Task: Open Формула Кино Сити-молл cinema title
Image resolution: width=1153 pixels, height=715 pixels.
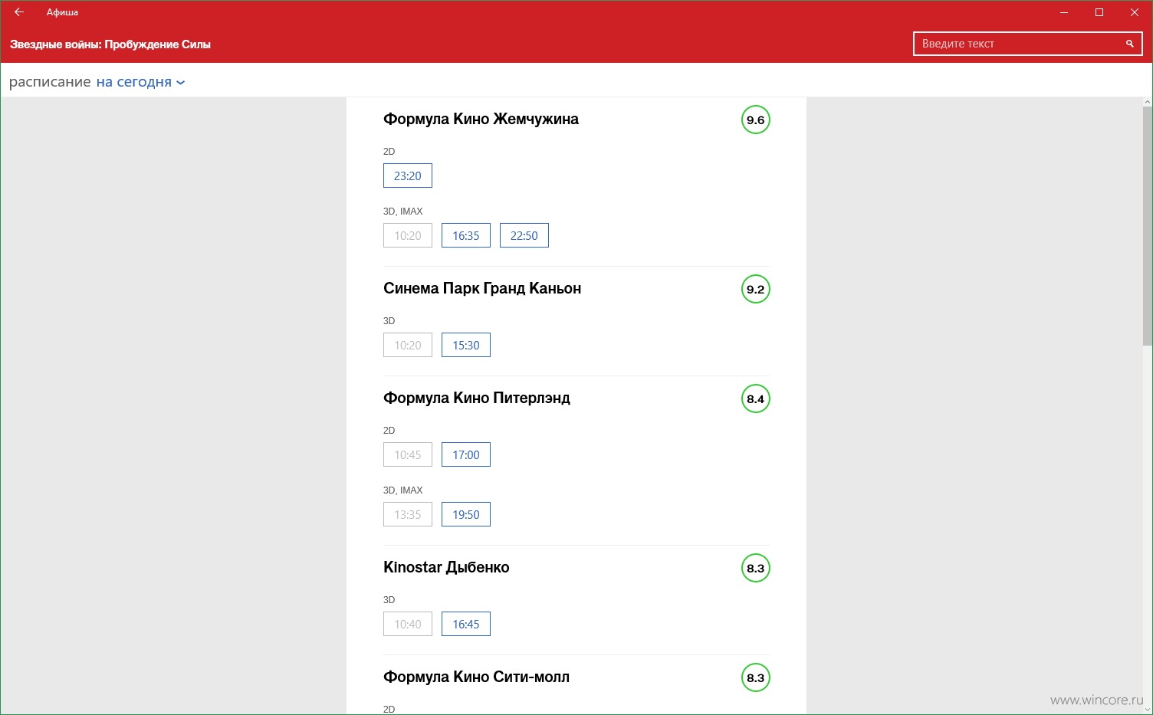Action: click(x=476, y=677)
